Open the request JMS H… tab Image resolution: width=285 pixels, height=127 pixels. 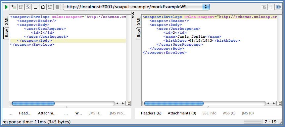[96, 113]
